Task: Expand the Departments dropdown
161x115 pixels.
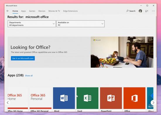Action: [x=32, y=24]
